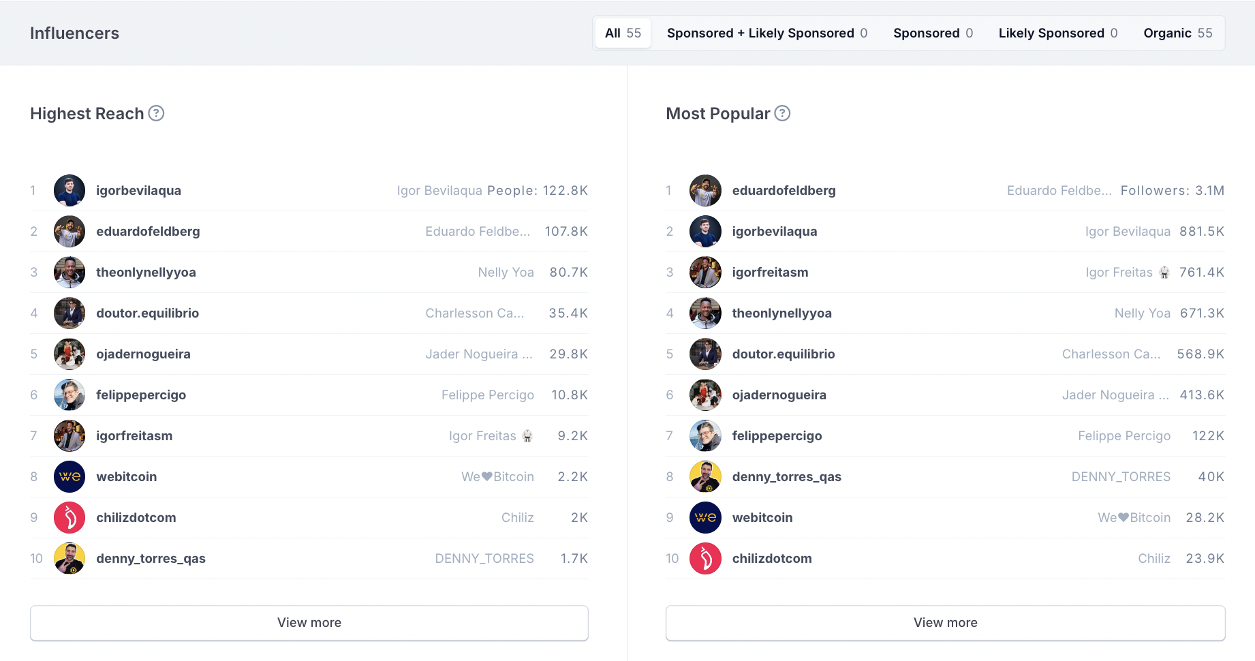Click View more under Most Popular
Viewport: 1255px width, 661px height.
tap(945, 623)
